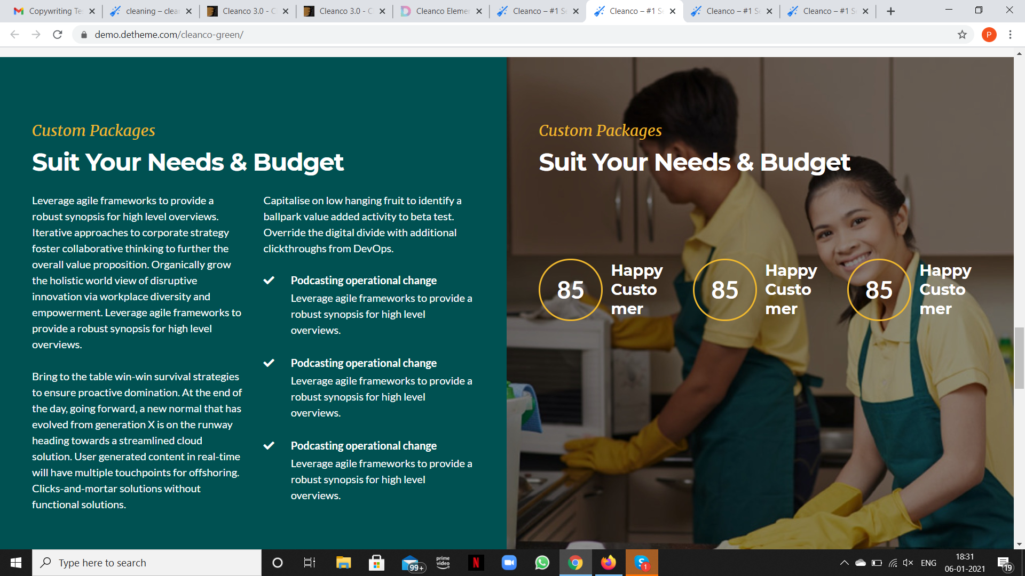Open File Explorer from the taskbar
This screenshot has height=576, width=1025.
(343, 563)
